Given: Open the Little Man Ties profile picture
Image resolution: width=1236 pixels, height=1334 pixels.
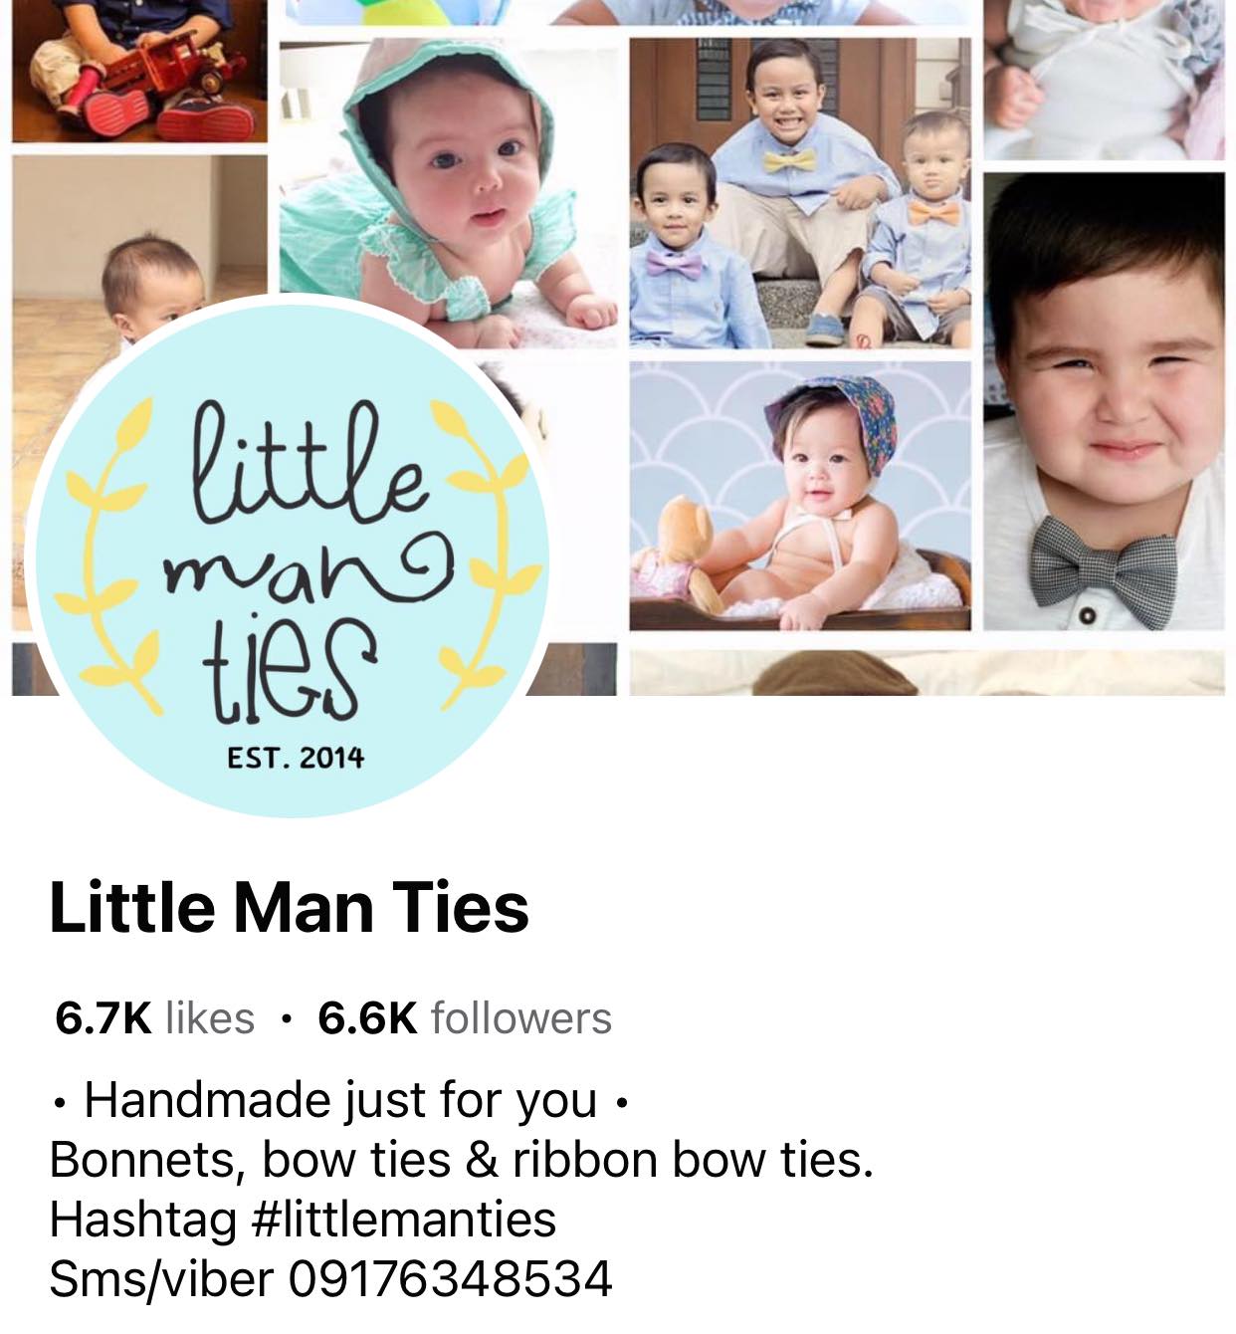Looking at the screenshot, I should click(289, 557).
